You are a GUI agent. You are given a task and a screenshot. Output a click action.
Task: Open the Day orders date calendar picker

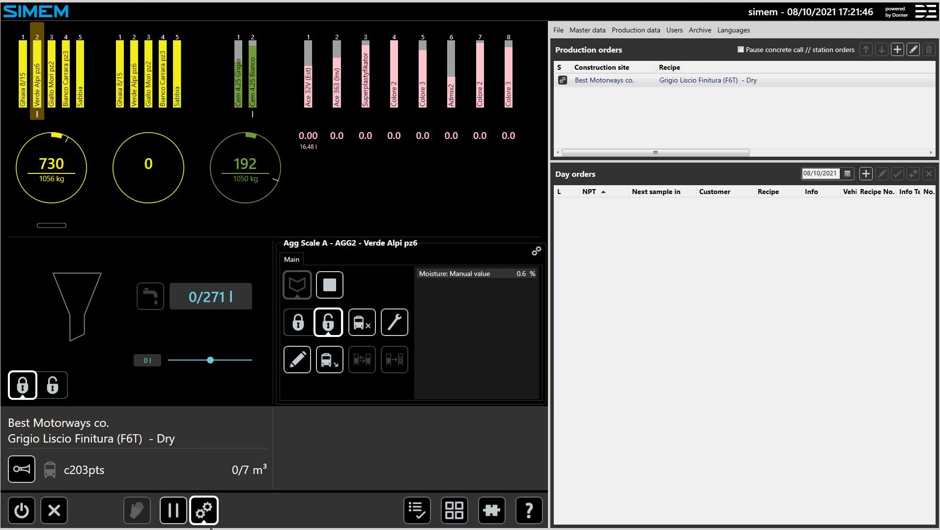(x=847, y=173)
